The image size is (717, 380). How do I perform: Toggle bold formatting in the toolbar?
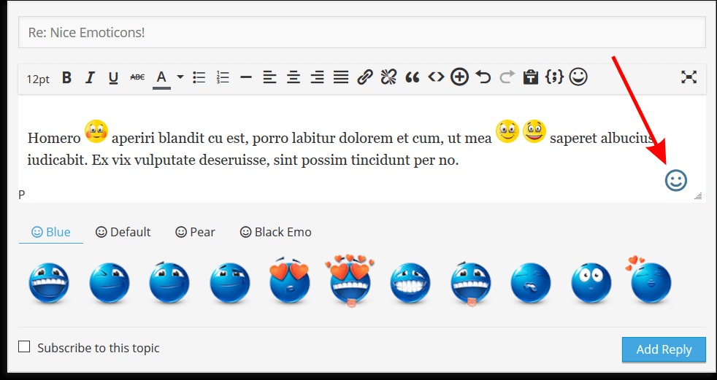coord(66,78)
